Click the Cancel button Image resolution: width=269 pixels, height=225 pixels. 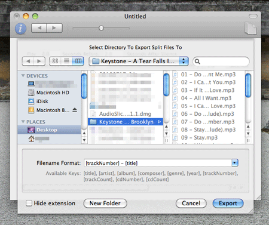coord(191,204)
